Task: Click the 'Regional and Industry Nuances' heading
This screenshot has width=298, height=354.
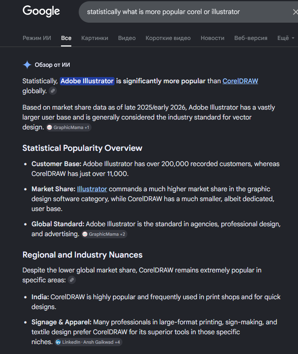Action: pyautogui.click(x=82, y=255)
